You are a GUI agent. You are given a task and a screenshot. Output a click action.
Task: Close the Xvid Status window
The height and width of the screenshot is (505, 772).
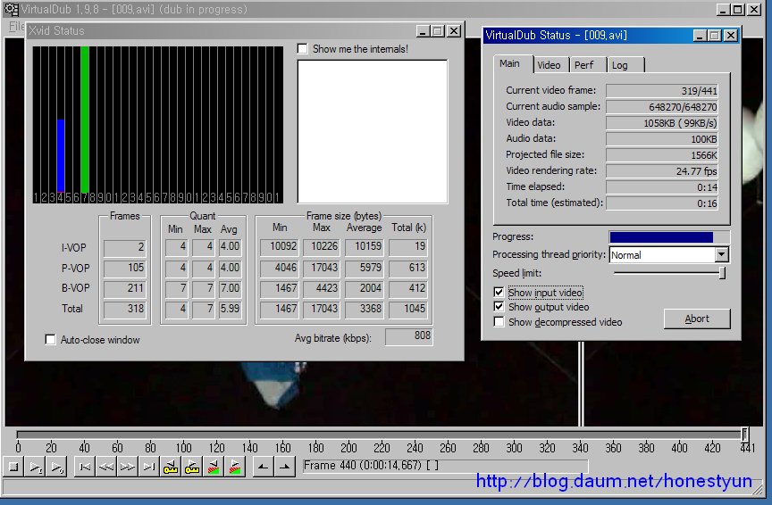454,31
